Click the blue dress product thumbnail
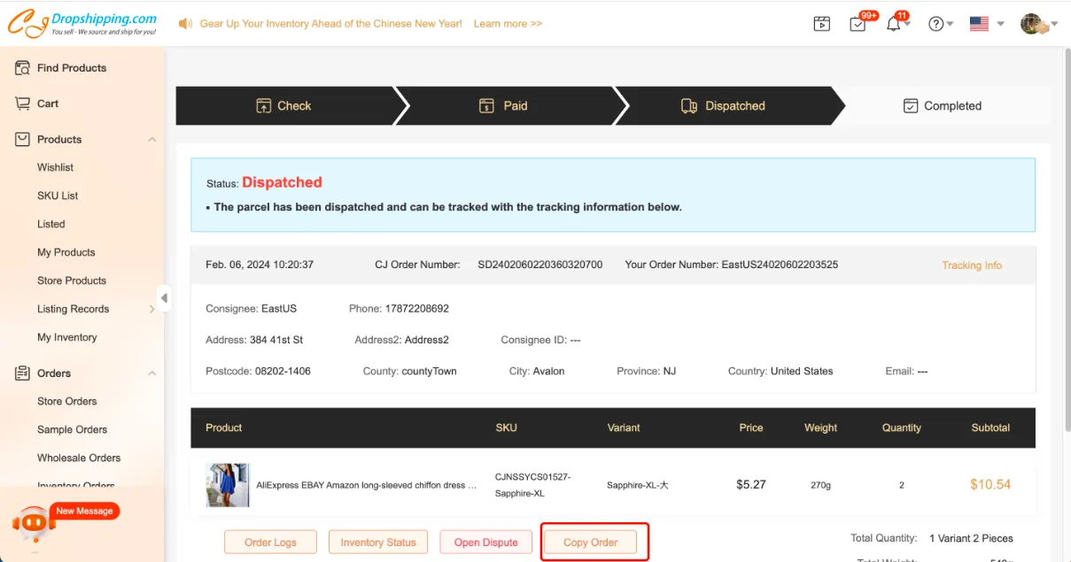 [x=228, y=484]
